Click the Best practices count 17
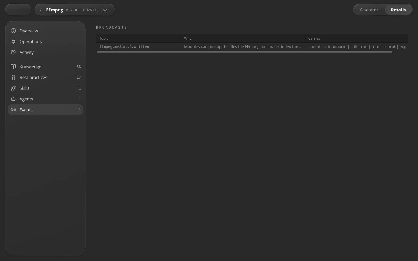The image size is (418, 261). pyautogui.click(x=79, y=78)
